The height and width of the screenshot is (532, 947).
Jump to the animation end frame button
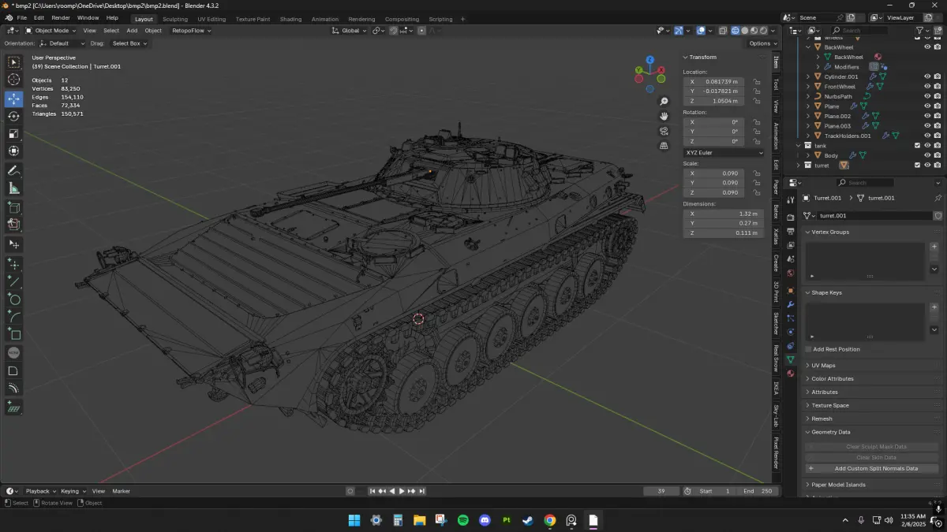422,491
